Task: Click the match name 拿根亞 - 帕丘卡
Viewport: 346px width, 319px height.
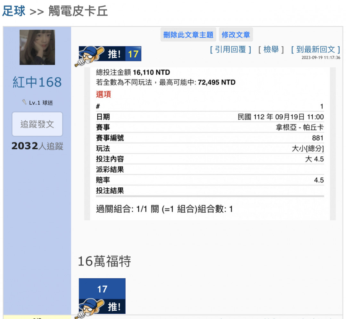Action: coord(300,127)
